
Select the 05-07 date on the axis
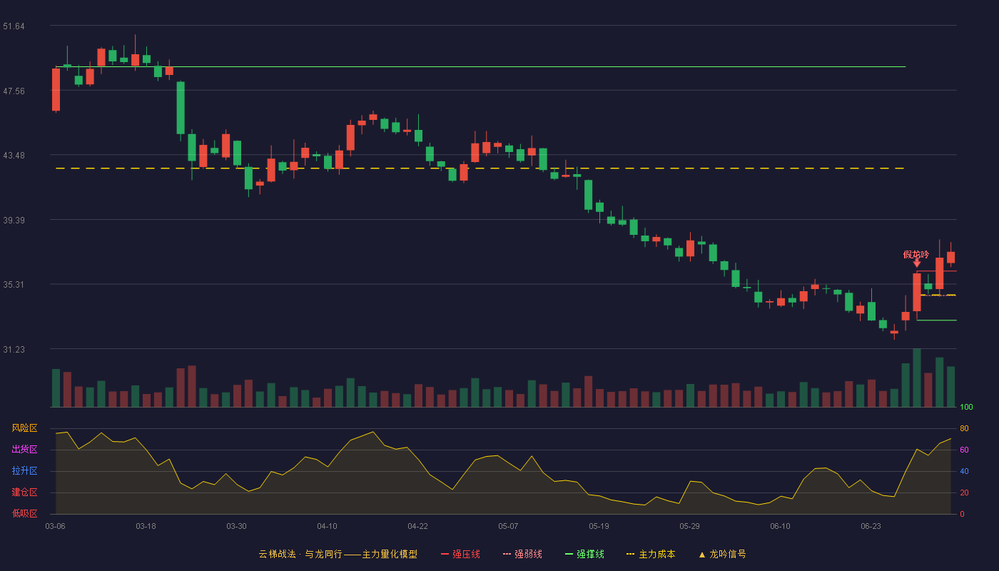point(508,526)
